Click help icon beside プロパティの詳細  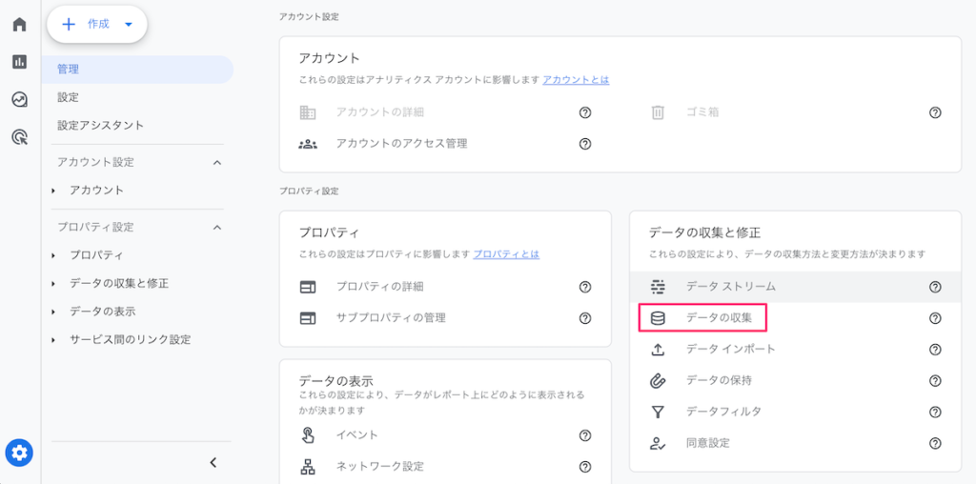[585, 287]
